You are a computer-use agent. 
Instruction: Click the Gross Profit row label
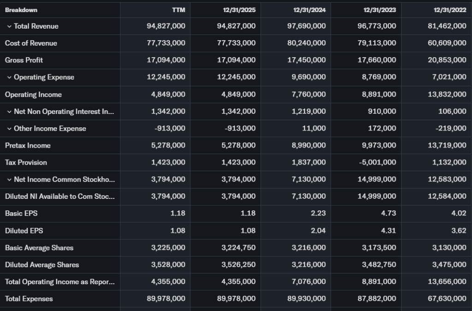[x=24, y=60]
